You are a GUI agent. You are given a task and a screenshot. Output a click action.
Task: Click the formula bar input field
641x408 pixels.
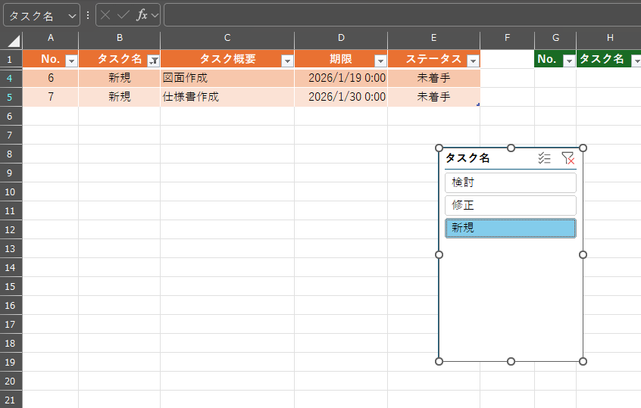click(x=402, y=15)
